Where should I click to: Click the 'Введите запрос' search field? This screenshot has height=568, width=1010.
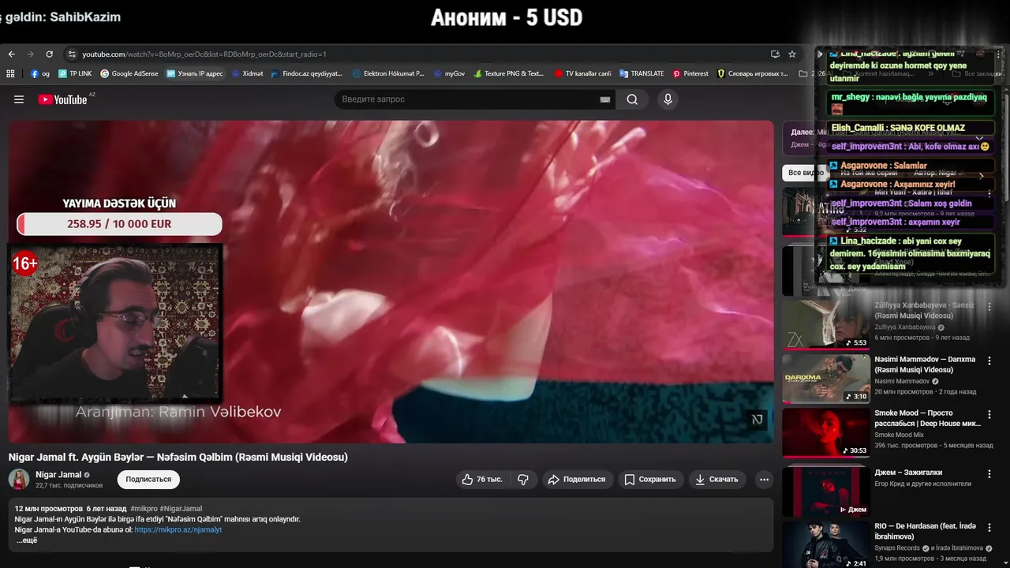click(x=466, y=99)
